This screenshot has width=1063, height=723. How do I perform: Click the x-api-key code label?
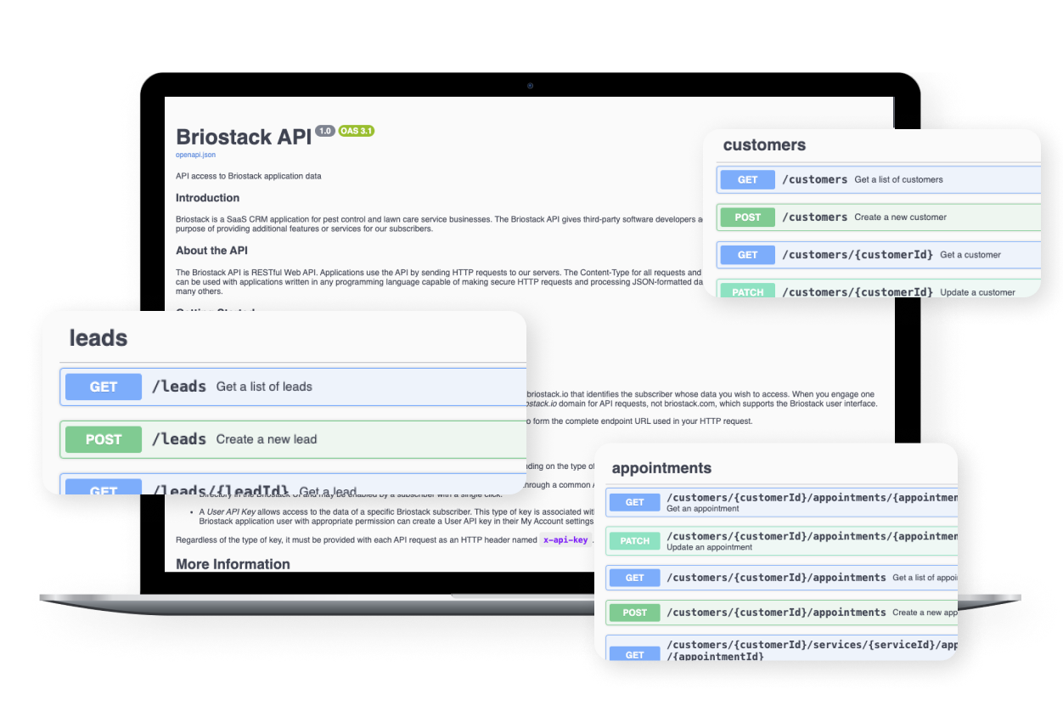[x=565, y=539]
